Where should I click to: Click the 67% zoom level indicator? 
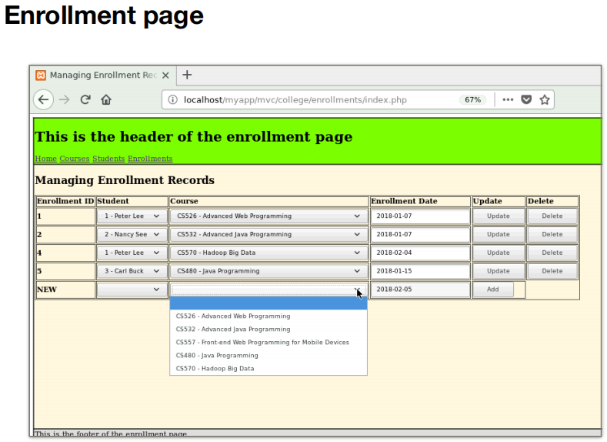472,100
